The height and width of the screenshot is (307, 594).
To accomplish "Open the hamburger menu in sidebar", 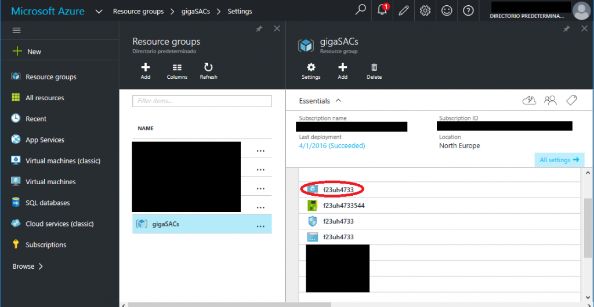I will 16,30.
